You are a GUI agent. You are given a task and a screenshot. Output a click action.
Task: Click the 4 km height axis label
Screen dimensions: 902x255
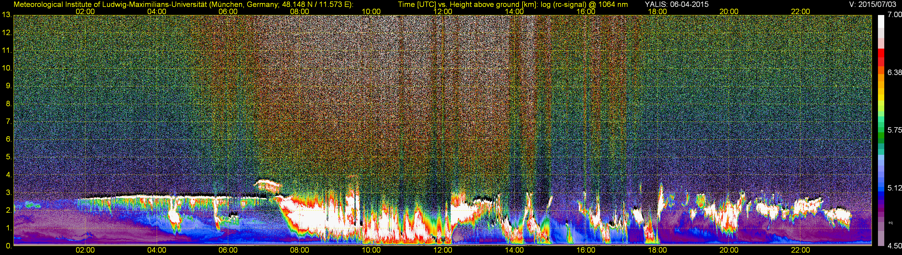click(8, 175)
